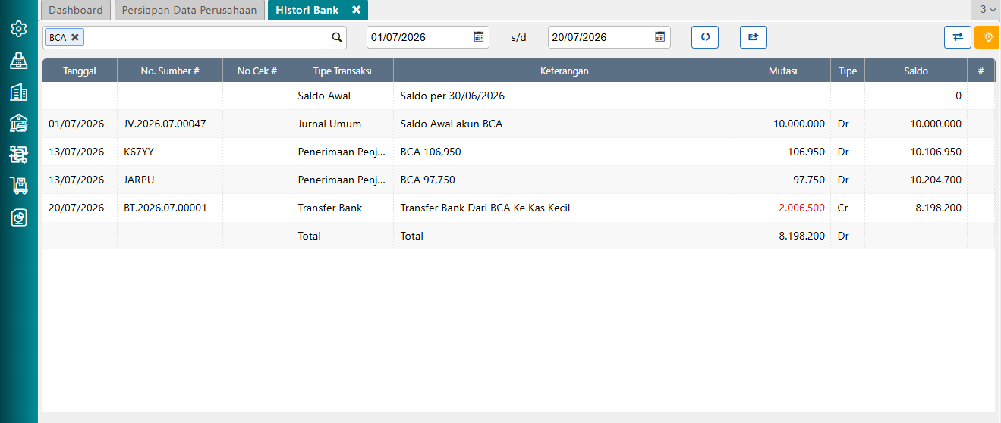Close the Histori Bank tab

click(x=357, y=10)
